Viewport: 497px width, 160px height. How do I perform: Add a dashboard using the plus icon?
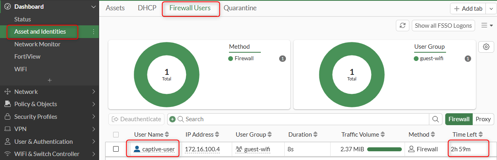(x=49, y=80)
